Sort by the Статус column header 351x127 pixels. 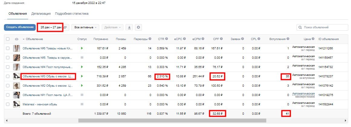pos(82,39)
